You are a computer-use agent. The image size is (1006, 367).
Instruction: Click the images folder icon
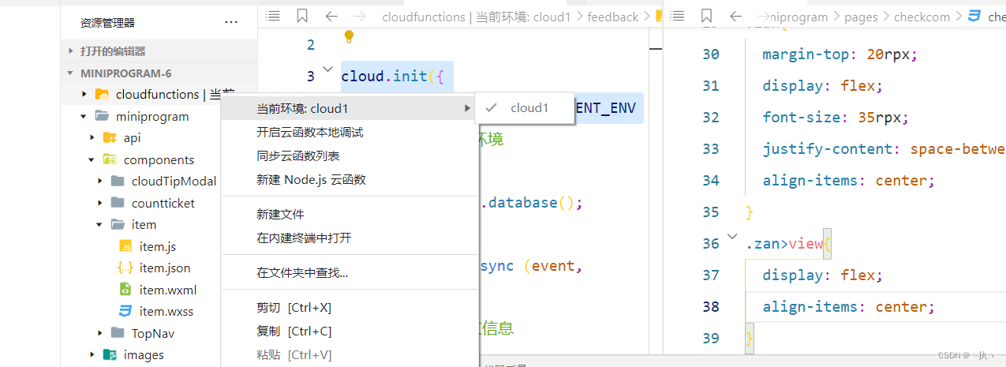pos(110,354)
